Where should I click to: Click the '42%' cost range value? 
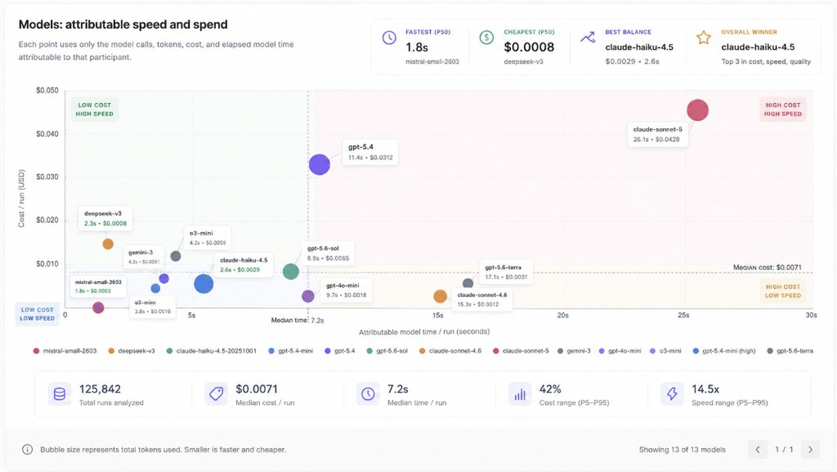550,389
